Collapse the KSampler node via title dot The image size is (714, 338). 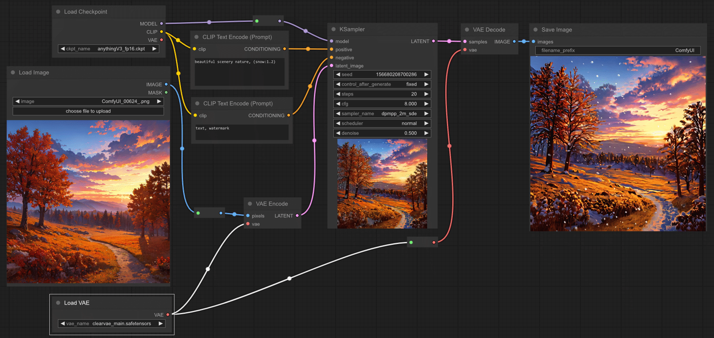(x=334, y=29)
